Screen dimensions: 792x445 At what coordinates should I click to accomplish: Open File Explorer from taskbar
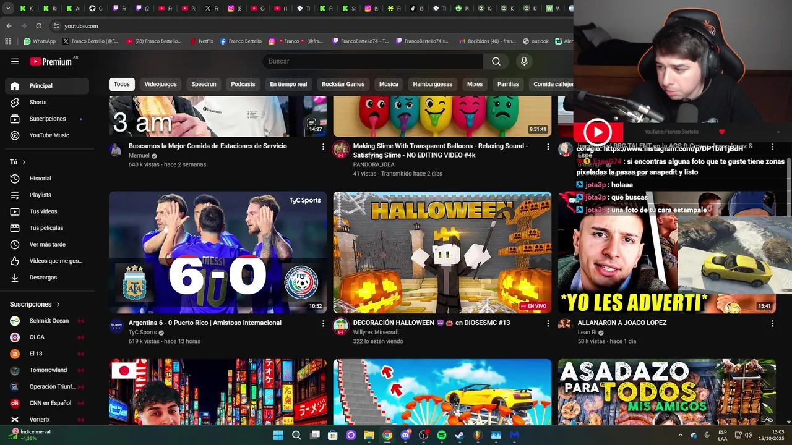[369, 435]
